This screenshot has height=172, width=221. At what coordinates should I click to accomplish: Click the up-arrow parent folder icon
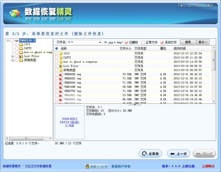tap(57, 48)
